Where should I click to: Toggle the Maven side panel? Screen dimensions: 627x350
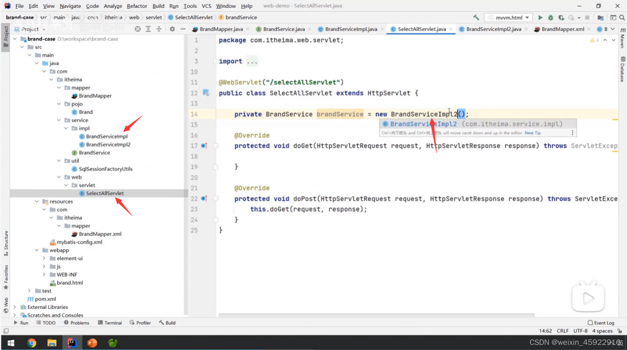point(623,38)
